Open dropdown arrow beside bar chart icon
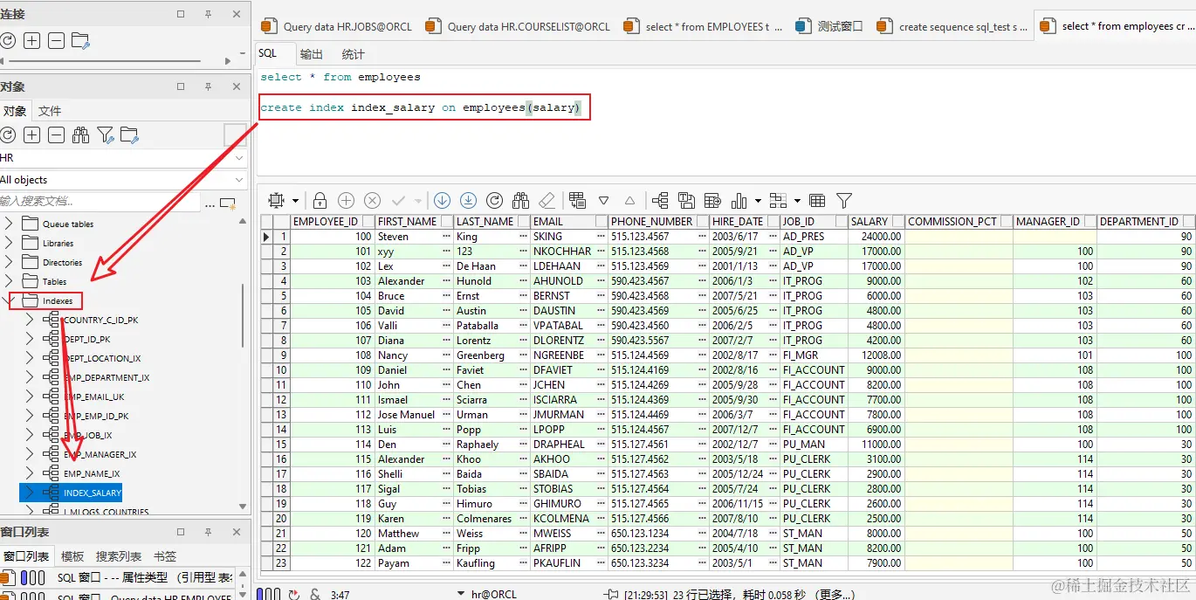The image size is (1196, 600). coord(757,201)
